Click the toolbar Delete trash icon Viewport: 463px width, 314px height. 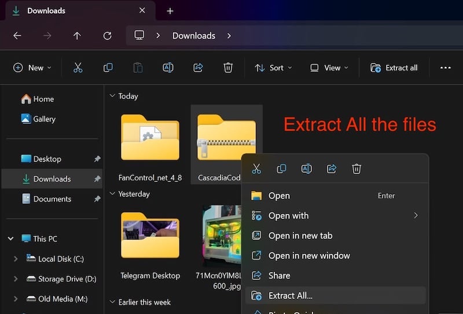click(228, 68)
